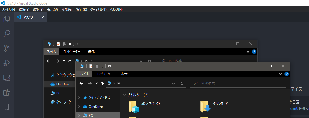Open Bookmarks icon in VS Code activity bar
Screen dimensions: 309x118
point(7,107)
